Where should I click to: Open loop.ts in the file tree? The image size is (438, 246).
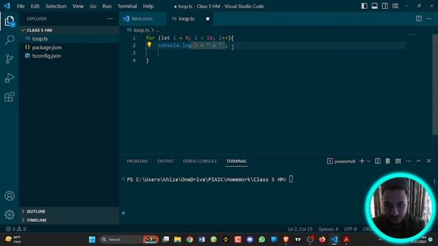pyautogui.click(x=69, y=38)
